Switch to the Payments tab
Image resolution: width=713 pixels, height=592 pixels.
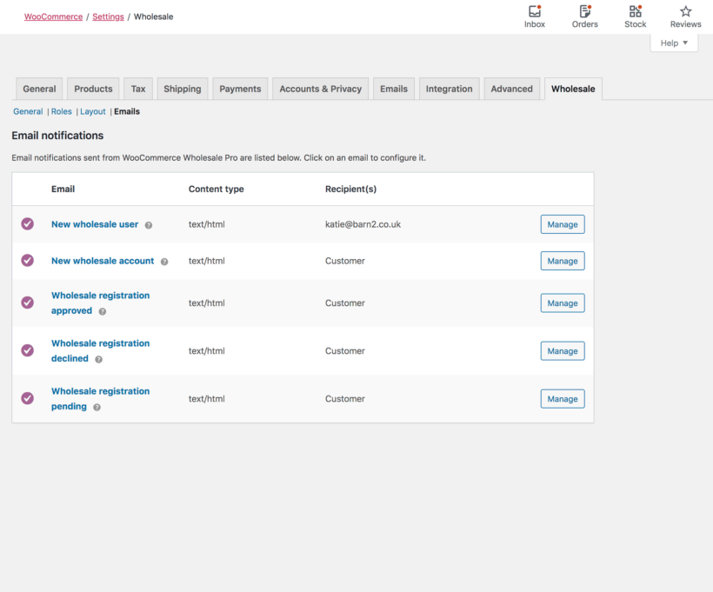tap(240, 88)
